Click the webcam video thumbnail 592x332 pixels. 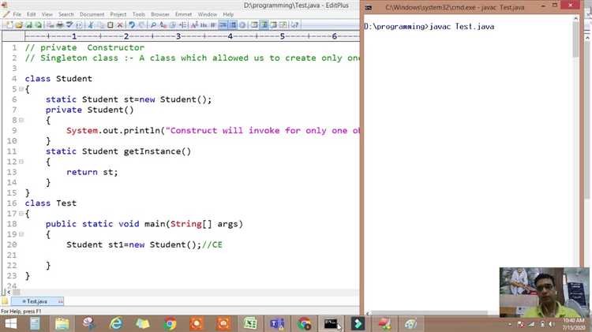click(x=544, y=292)
